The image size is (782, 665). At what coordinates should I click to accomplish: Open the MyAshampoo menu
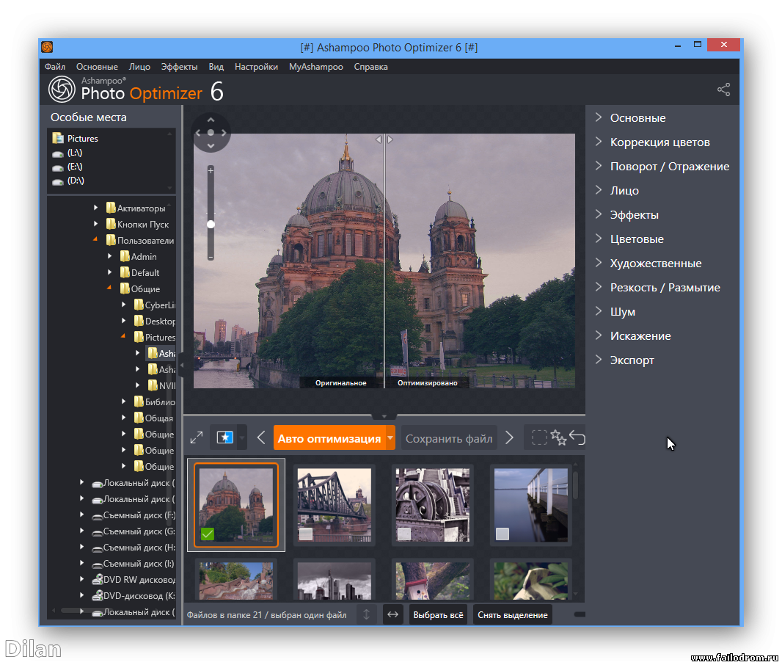tap(316, 66)
